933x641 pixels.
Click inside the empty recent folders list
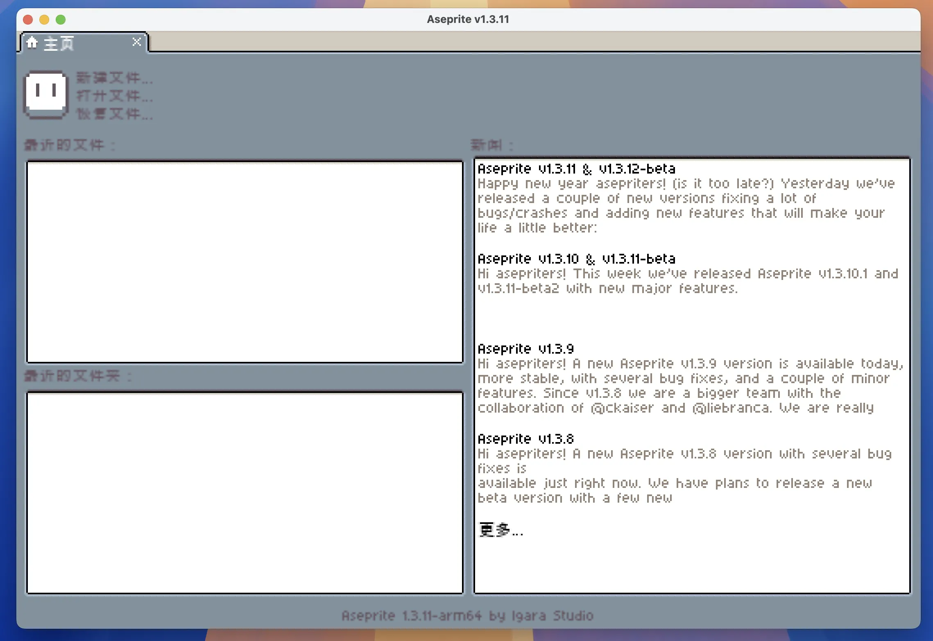pos(245,493)
